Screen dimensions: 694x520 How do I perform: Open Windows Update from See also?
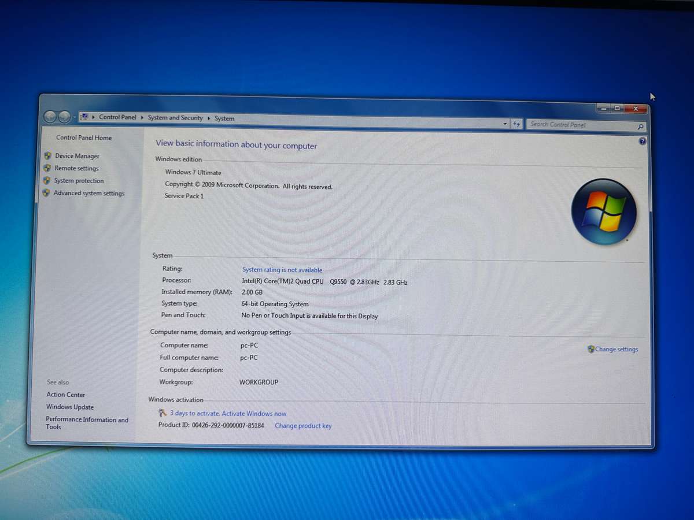69,407
